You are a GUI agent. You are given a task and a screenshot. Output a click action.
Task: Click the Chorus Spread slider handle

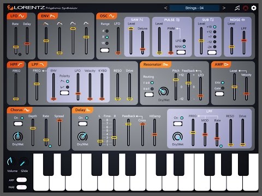point(59,120)
